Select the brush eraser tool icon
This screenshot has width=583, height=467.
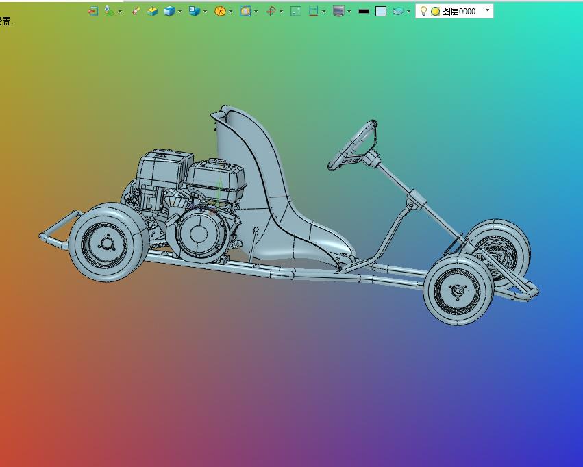(136, 11)
